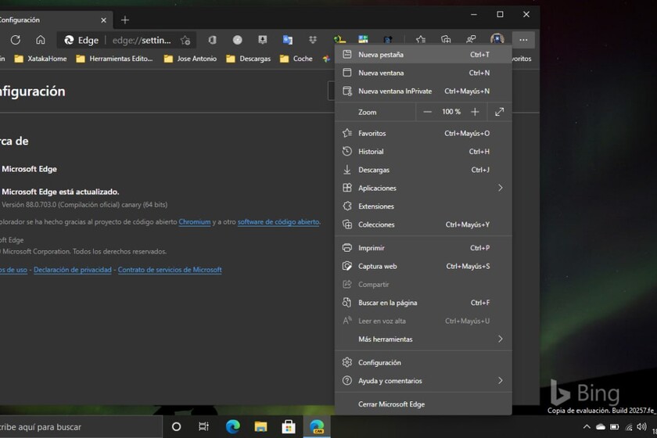Click the Favorites star toolbar icon
The width and height of the screenshot is (657, 438).
(421, 40)
